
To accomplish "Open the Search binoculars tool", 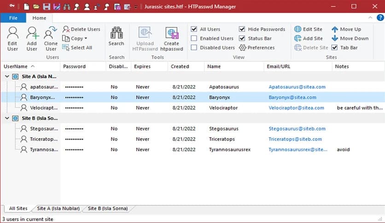I will tap(116, 33).
